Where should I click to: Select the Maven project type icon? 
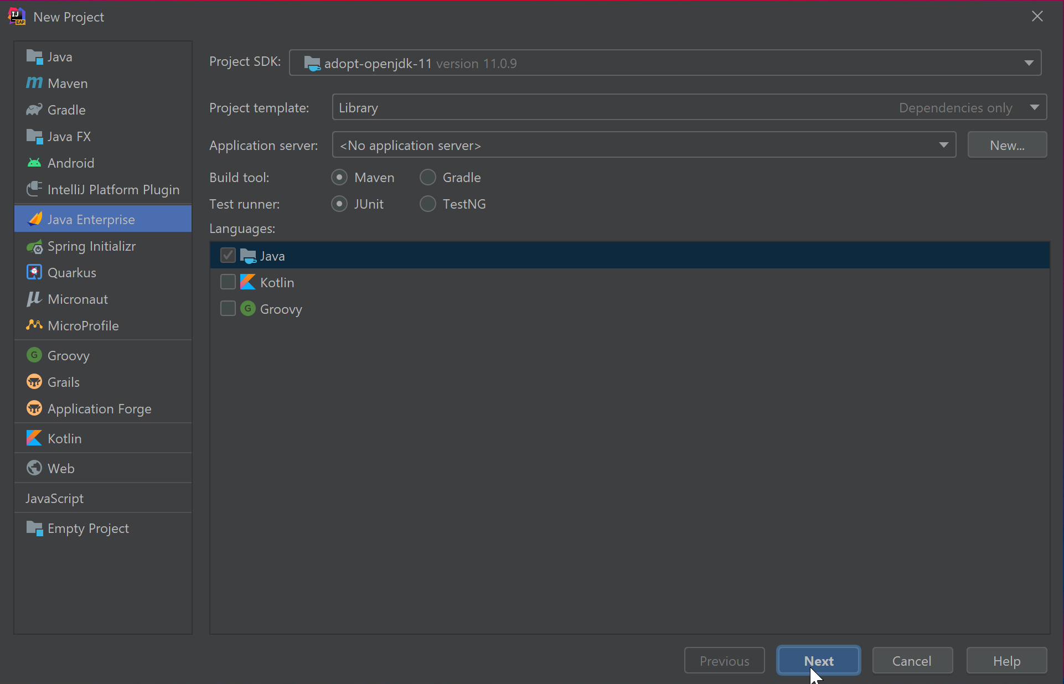pos(34,83)
